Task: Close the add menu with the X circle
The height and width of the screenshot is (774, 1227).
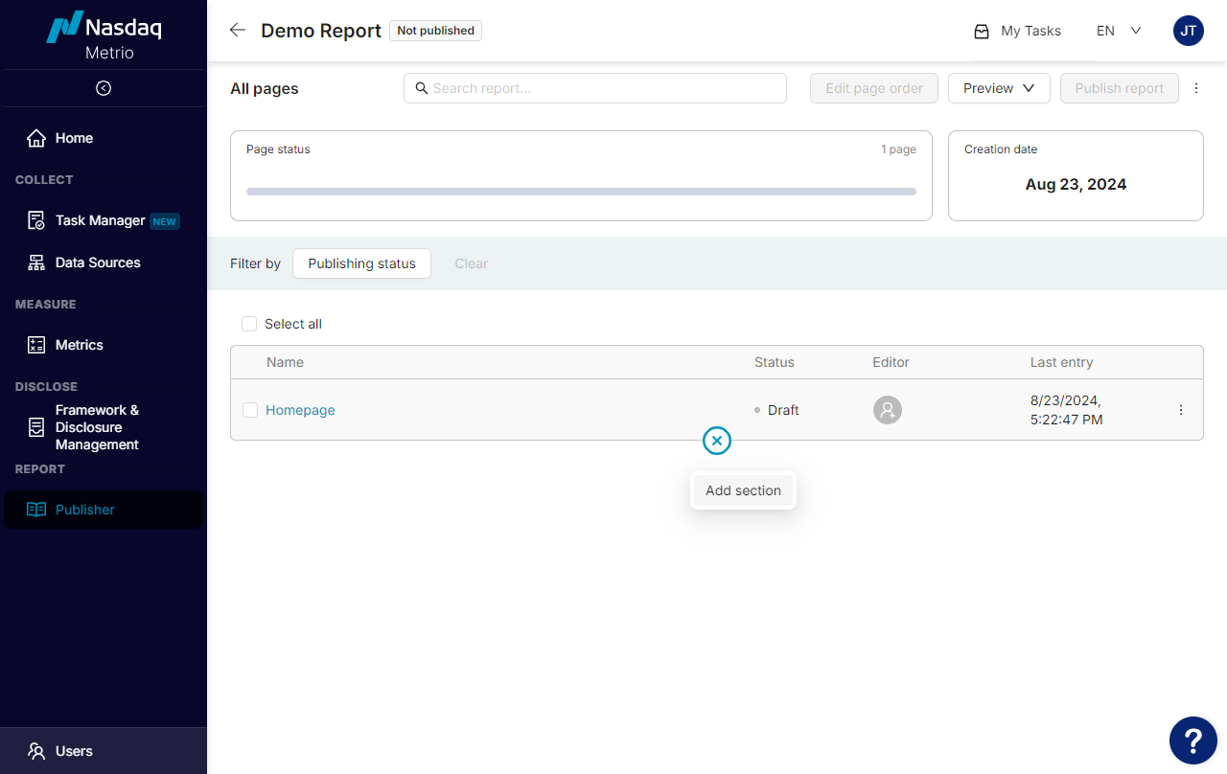Action: point(717,441)
